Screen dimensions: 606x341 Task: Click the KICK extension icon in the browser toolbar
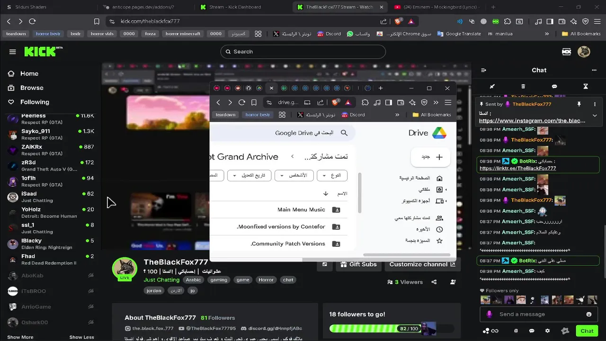tap(495, 21)
